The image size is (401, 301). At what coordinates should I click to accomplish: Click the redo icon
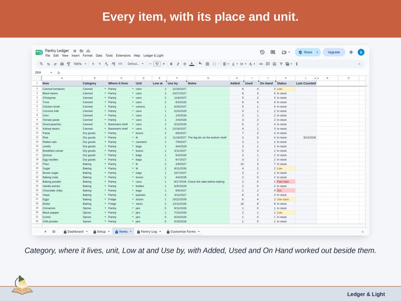point(55,64)
